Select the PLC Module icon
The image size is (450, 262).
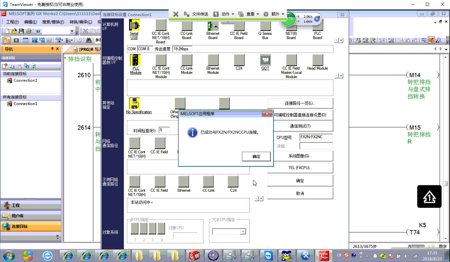(135, 60)
